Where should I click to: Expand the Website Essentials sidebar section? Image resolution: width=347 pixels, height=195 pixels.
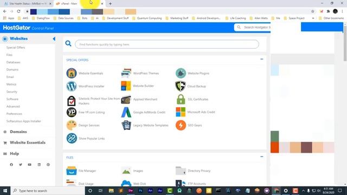click(28, 142)
